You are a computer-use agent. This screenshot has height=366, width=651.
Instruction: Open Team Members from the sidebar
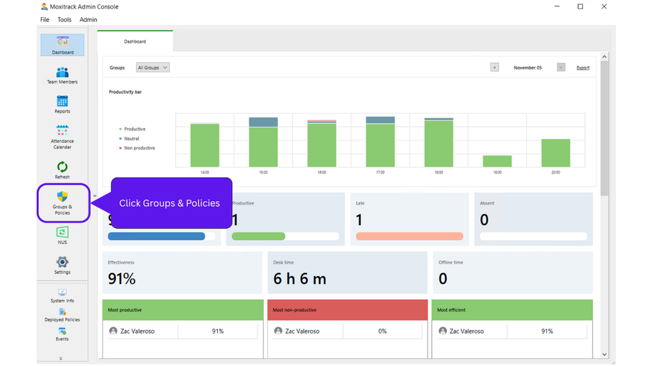coord(62,74)
